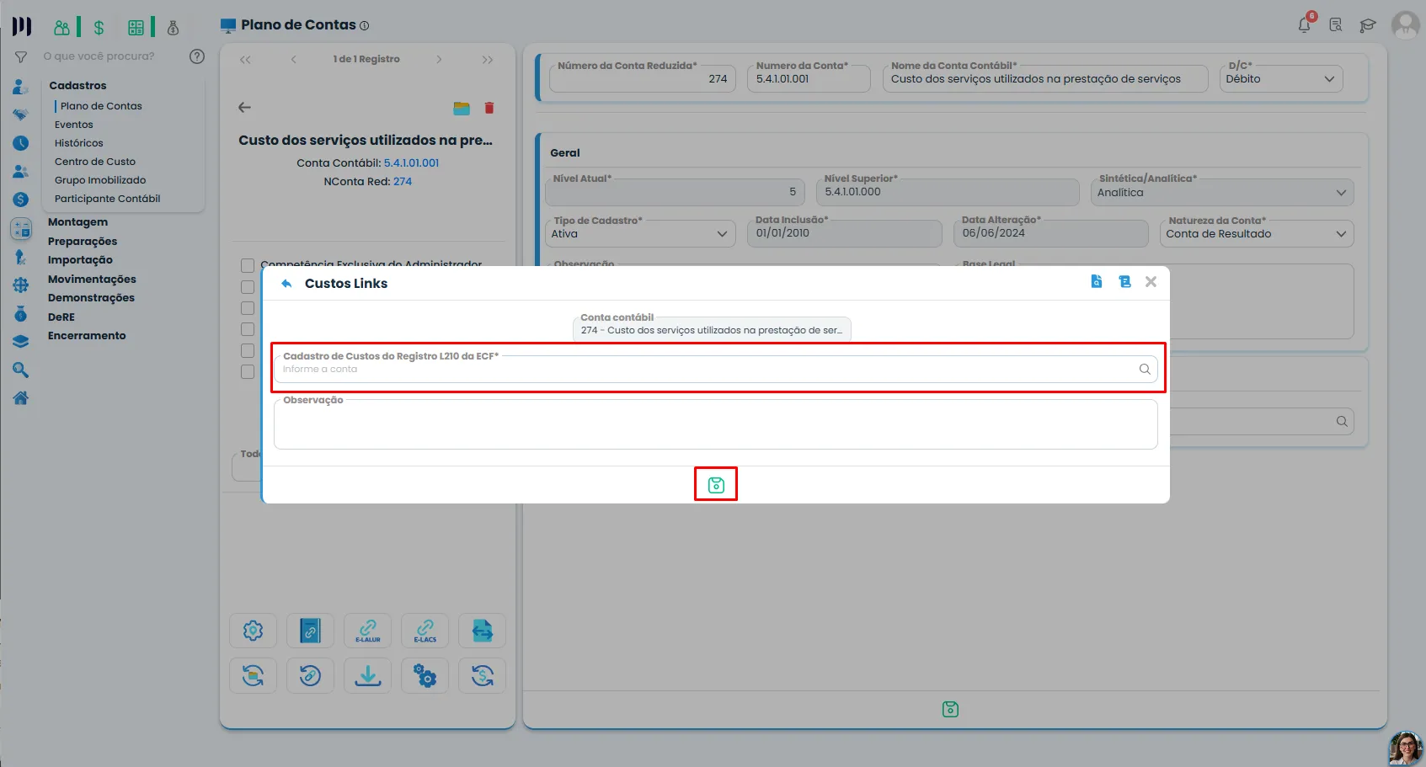This screenshot has width=1426, height=767.
Task: Click the red trash delete icon
Action: [489, 108]
